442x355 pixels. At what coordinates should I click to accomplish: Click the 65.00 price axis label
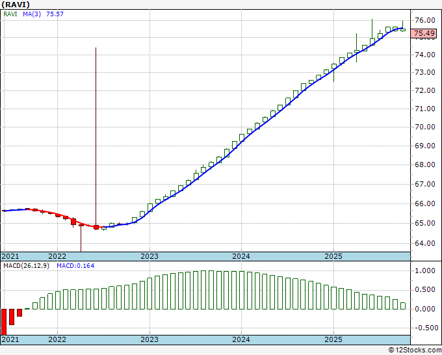(x=425, y=223)
